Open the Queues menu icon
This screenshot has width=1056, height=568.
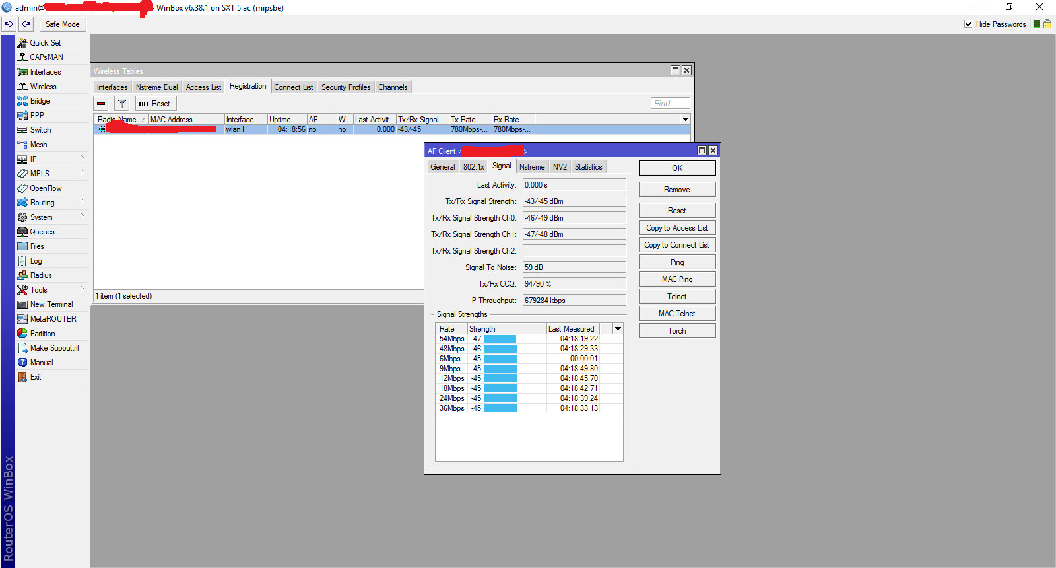tap(22, 232)
